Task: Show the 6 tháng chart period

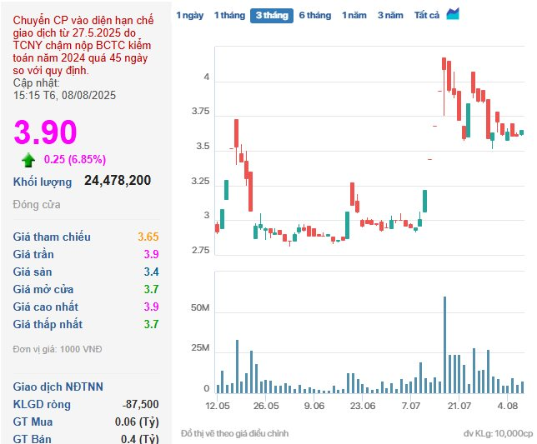Action: [x=314, y=16]
